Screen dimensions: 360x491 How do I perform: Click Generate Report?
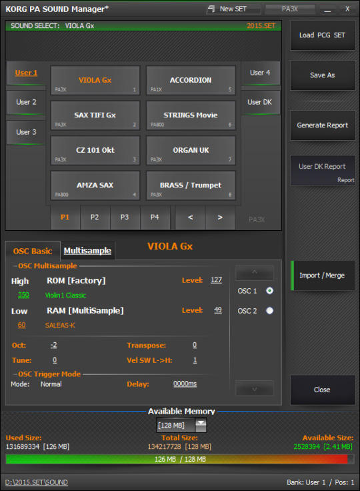323,125
